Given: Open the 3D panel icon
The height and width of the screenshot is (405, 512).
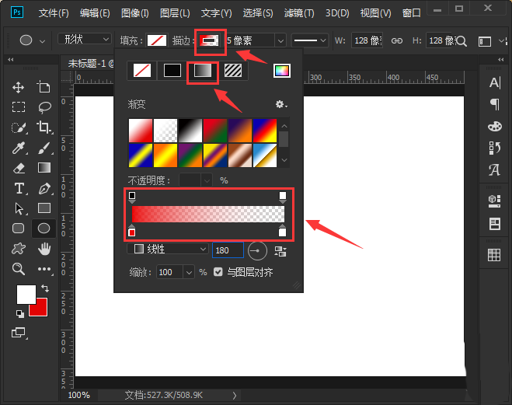Looking at the screenshot, I should pos(494,201).
